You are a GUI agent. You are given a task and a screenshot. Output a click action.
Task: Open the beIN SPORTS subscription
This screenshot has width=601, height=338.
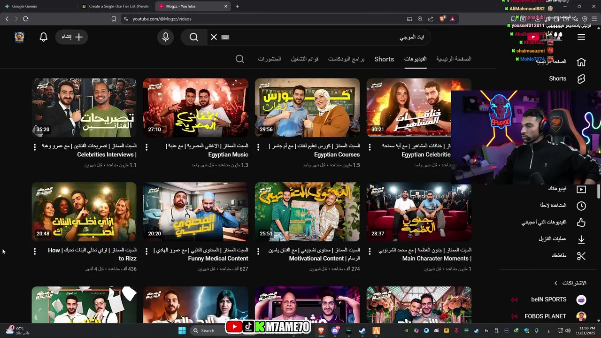(549, 300)
